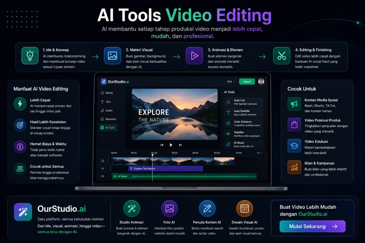This screenshot has height=243, width=365.
Task: Click the people Cocok untuk Semua icon
Action: point(20,169)
